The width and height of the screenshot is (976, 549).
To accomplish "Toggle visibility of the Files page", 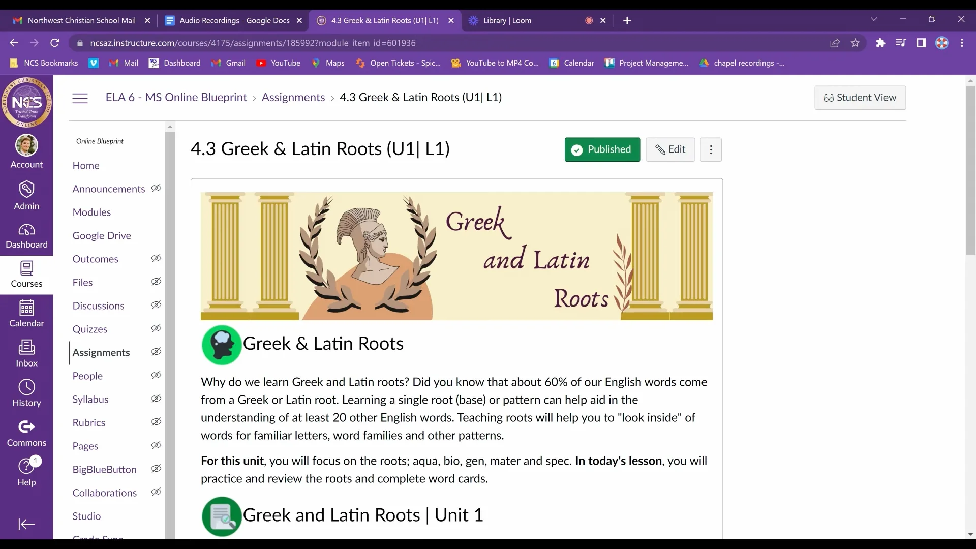I will (156, 282).
